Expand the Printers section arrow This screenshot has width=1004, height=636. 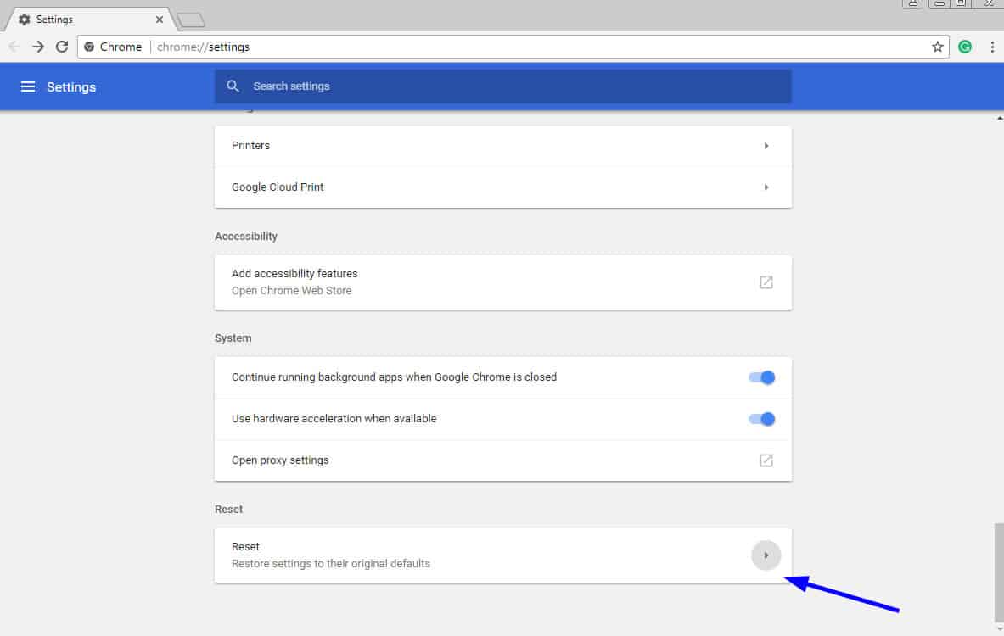766,146
